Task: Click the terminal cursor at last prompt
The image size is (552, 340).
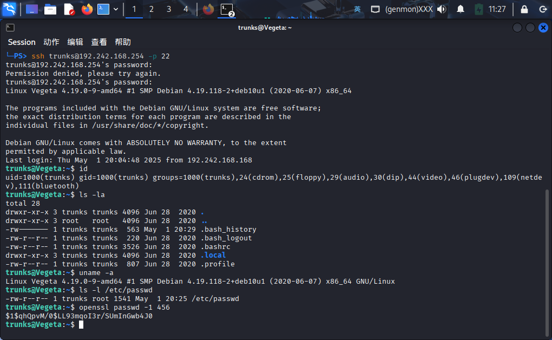Action: [81, 324]
